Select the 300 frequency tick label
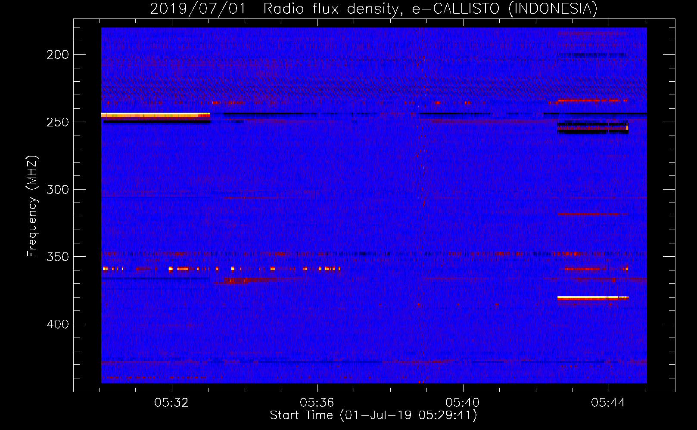Image resolution: width=697 pixels, height=430 pixels. click(x=58, y=189)
